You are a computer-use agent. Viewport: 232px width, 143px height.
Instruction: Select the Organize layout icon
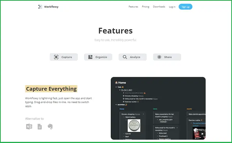point(90,57)
